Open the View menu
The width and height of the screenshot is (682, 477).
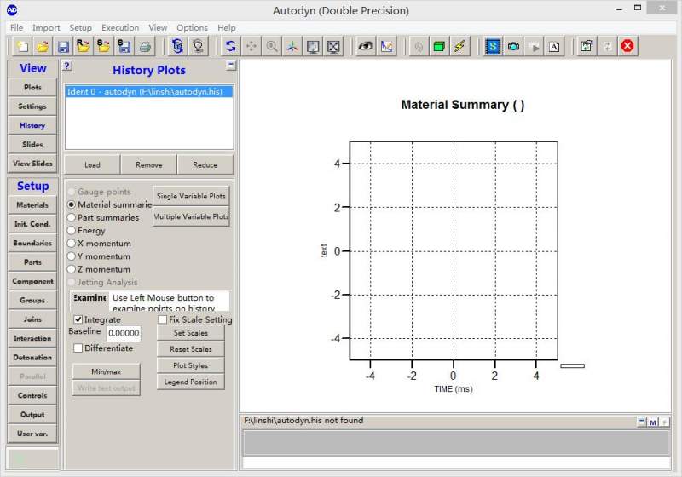[x=158, y=27]
